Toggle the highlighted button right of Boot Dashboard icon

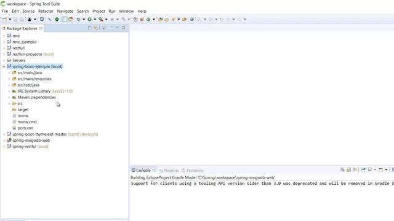[64, 19]
